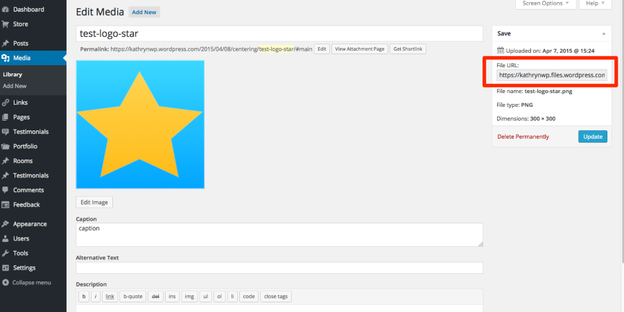Click the ol list quicktag button
Viewport: 624px width, 312px height.
220,297
